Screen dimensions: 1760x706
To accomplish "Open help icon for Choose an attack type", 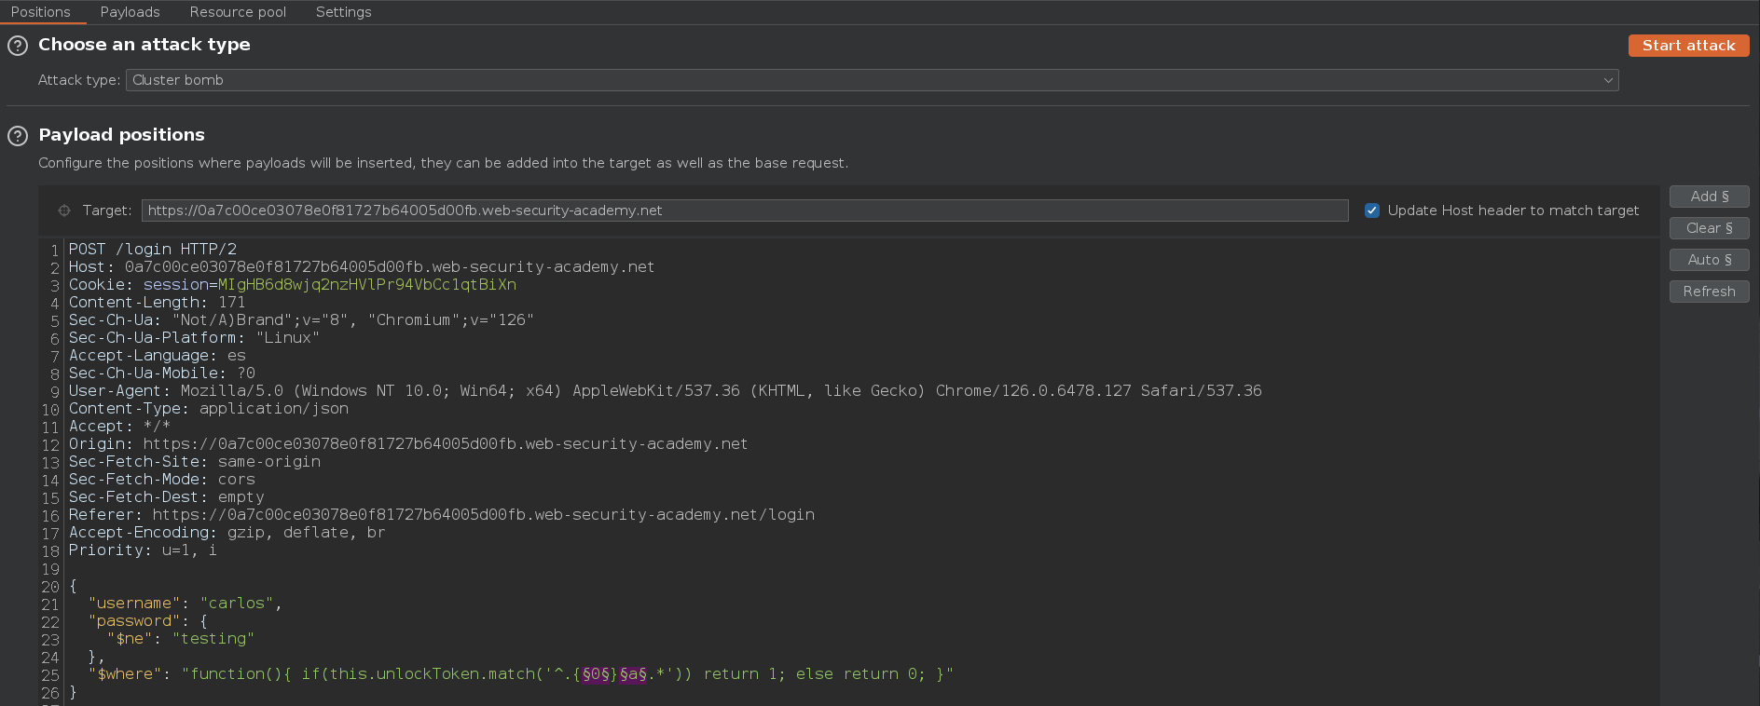I will (x=18, y=46).
